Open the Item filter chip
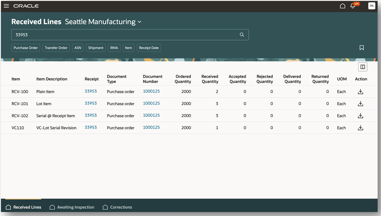 128,48
